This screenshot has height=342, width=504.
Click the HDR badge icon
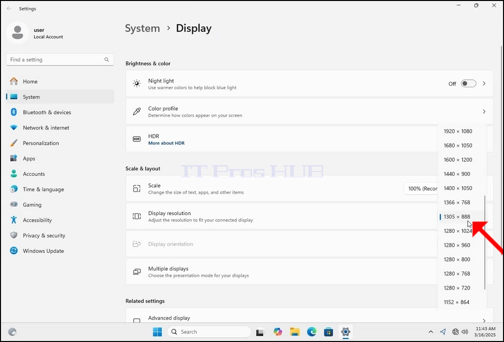(137, 139)
